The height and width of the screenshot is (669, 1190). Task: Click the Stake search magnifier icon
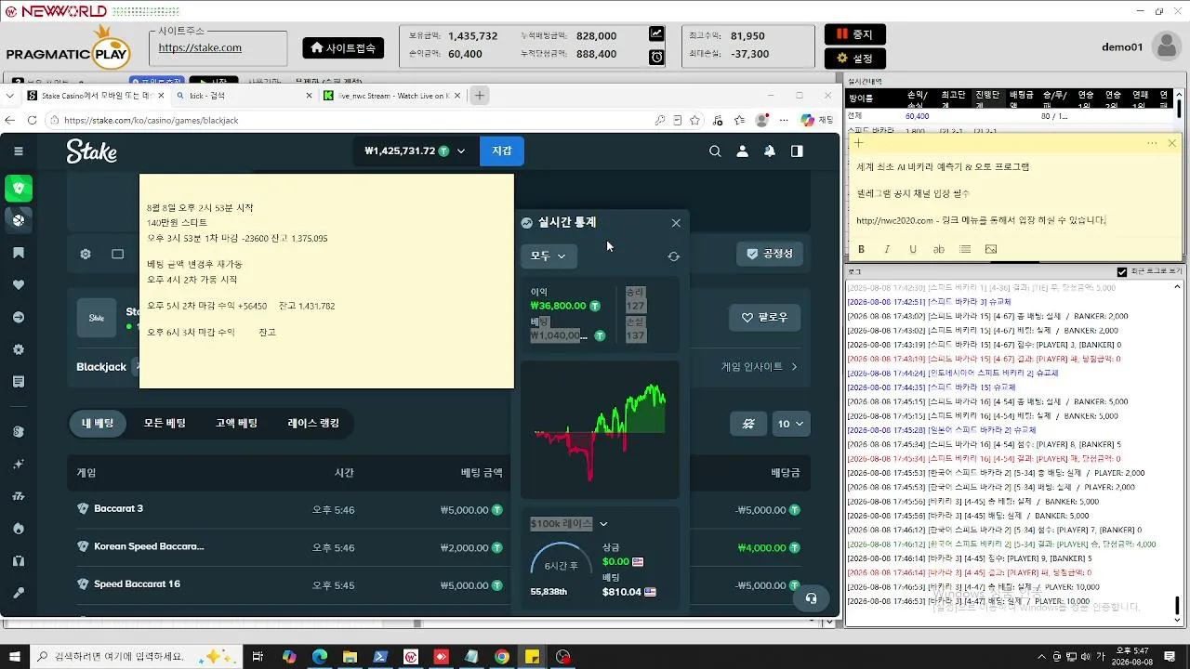[x=715, y=151]
